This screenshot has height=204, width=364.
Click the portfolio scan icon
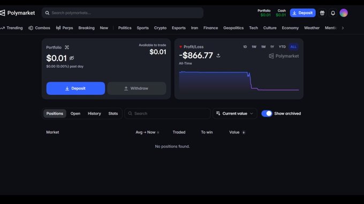[67, 47]
